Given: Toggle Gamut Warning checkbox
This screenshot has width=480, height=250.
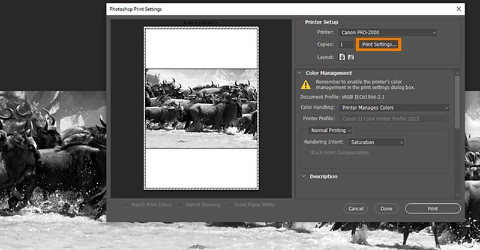Looking at the screenshot, I should pyautogui.click(x=181, y=204).
